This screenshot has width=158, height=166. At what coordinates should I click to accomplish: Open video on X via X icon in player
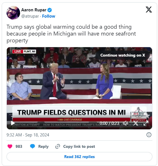136,123
